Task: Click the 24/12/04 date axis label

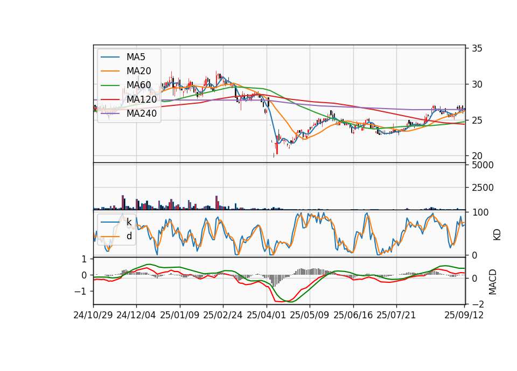Action: 136,315
